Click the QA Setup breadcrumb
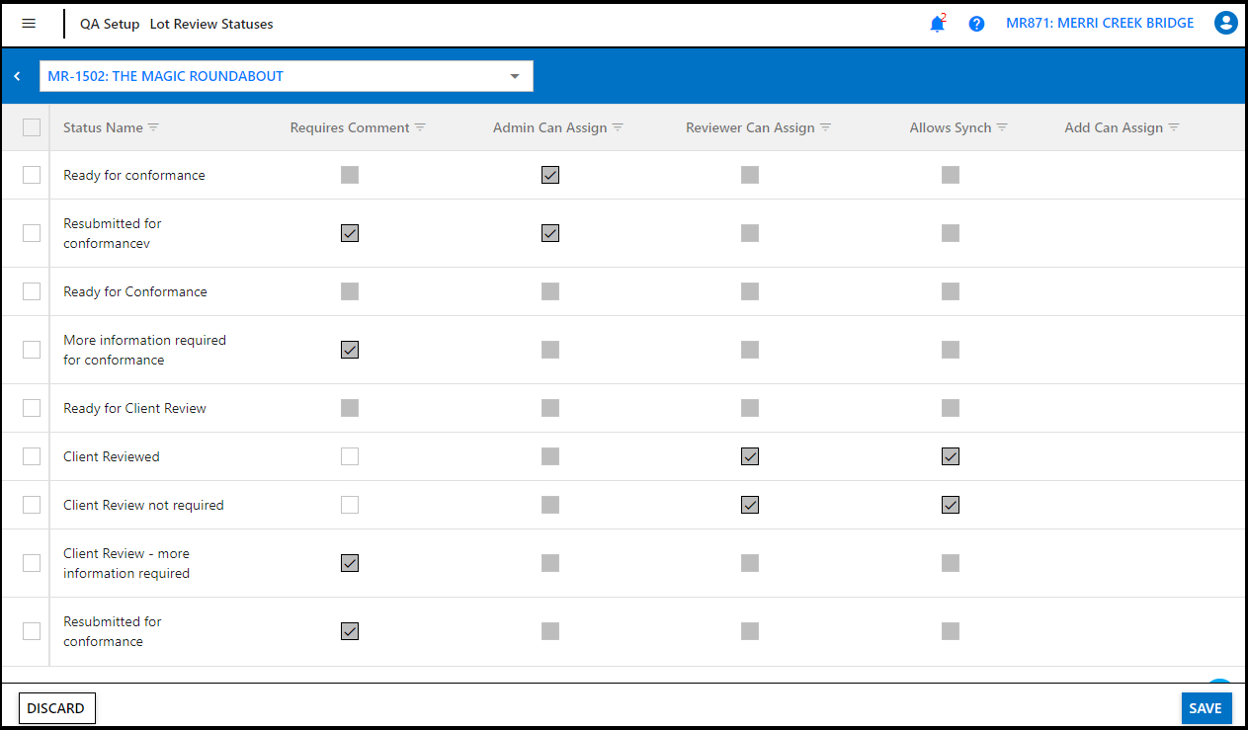The width and height of the screenshot is (1248, 730). (x=109, y=24)
